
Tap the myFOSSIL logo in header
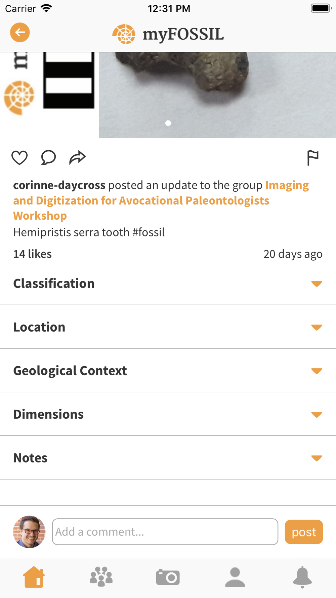168,34
